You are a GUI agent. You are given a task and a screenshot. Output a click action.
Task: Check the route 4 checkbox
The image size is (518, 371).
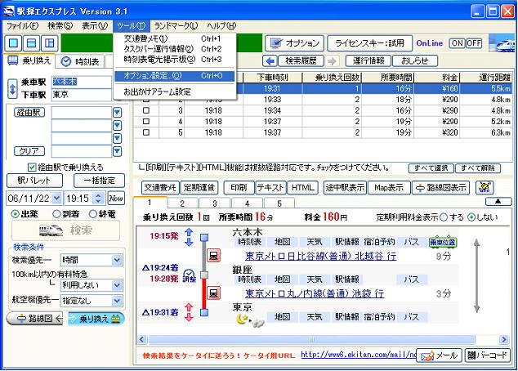coord(146,122)
